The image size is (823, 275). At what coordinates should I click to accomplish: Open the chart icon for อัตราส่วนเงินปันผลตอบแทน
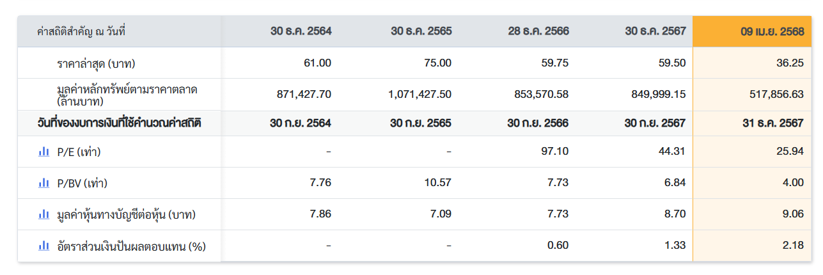[43, 246]
